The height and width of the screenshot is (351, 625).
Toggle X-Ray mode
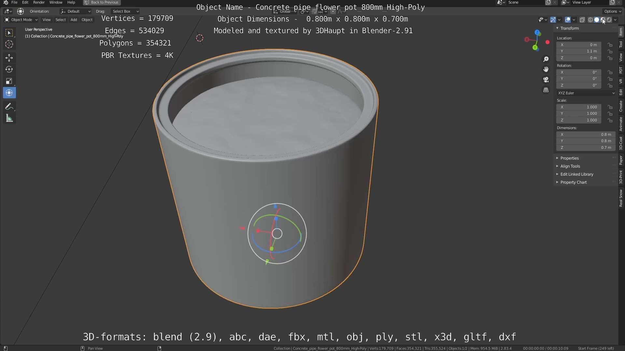point(582,20)
